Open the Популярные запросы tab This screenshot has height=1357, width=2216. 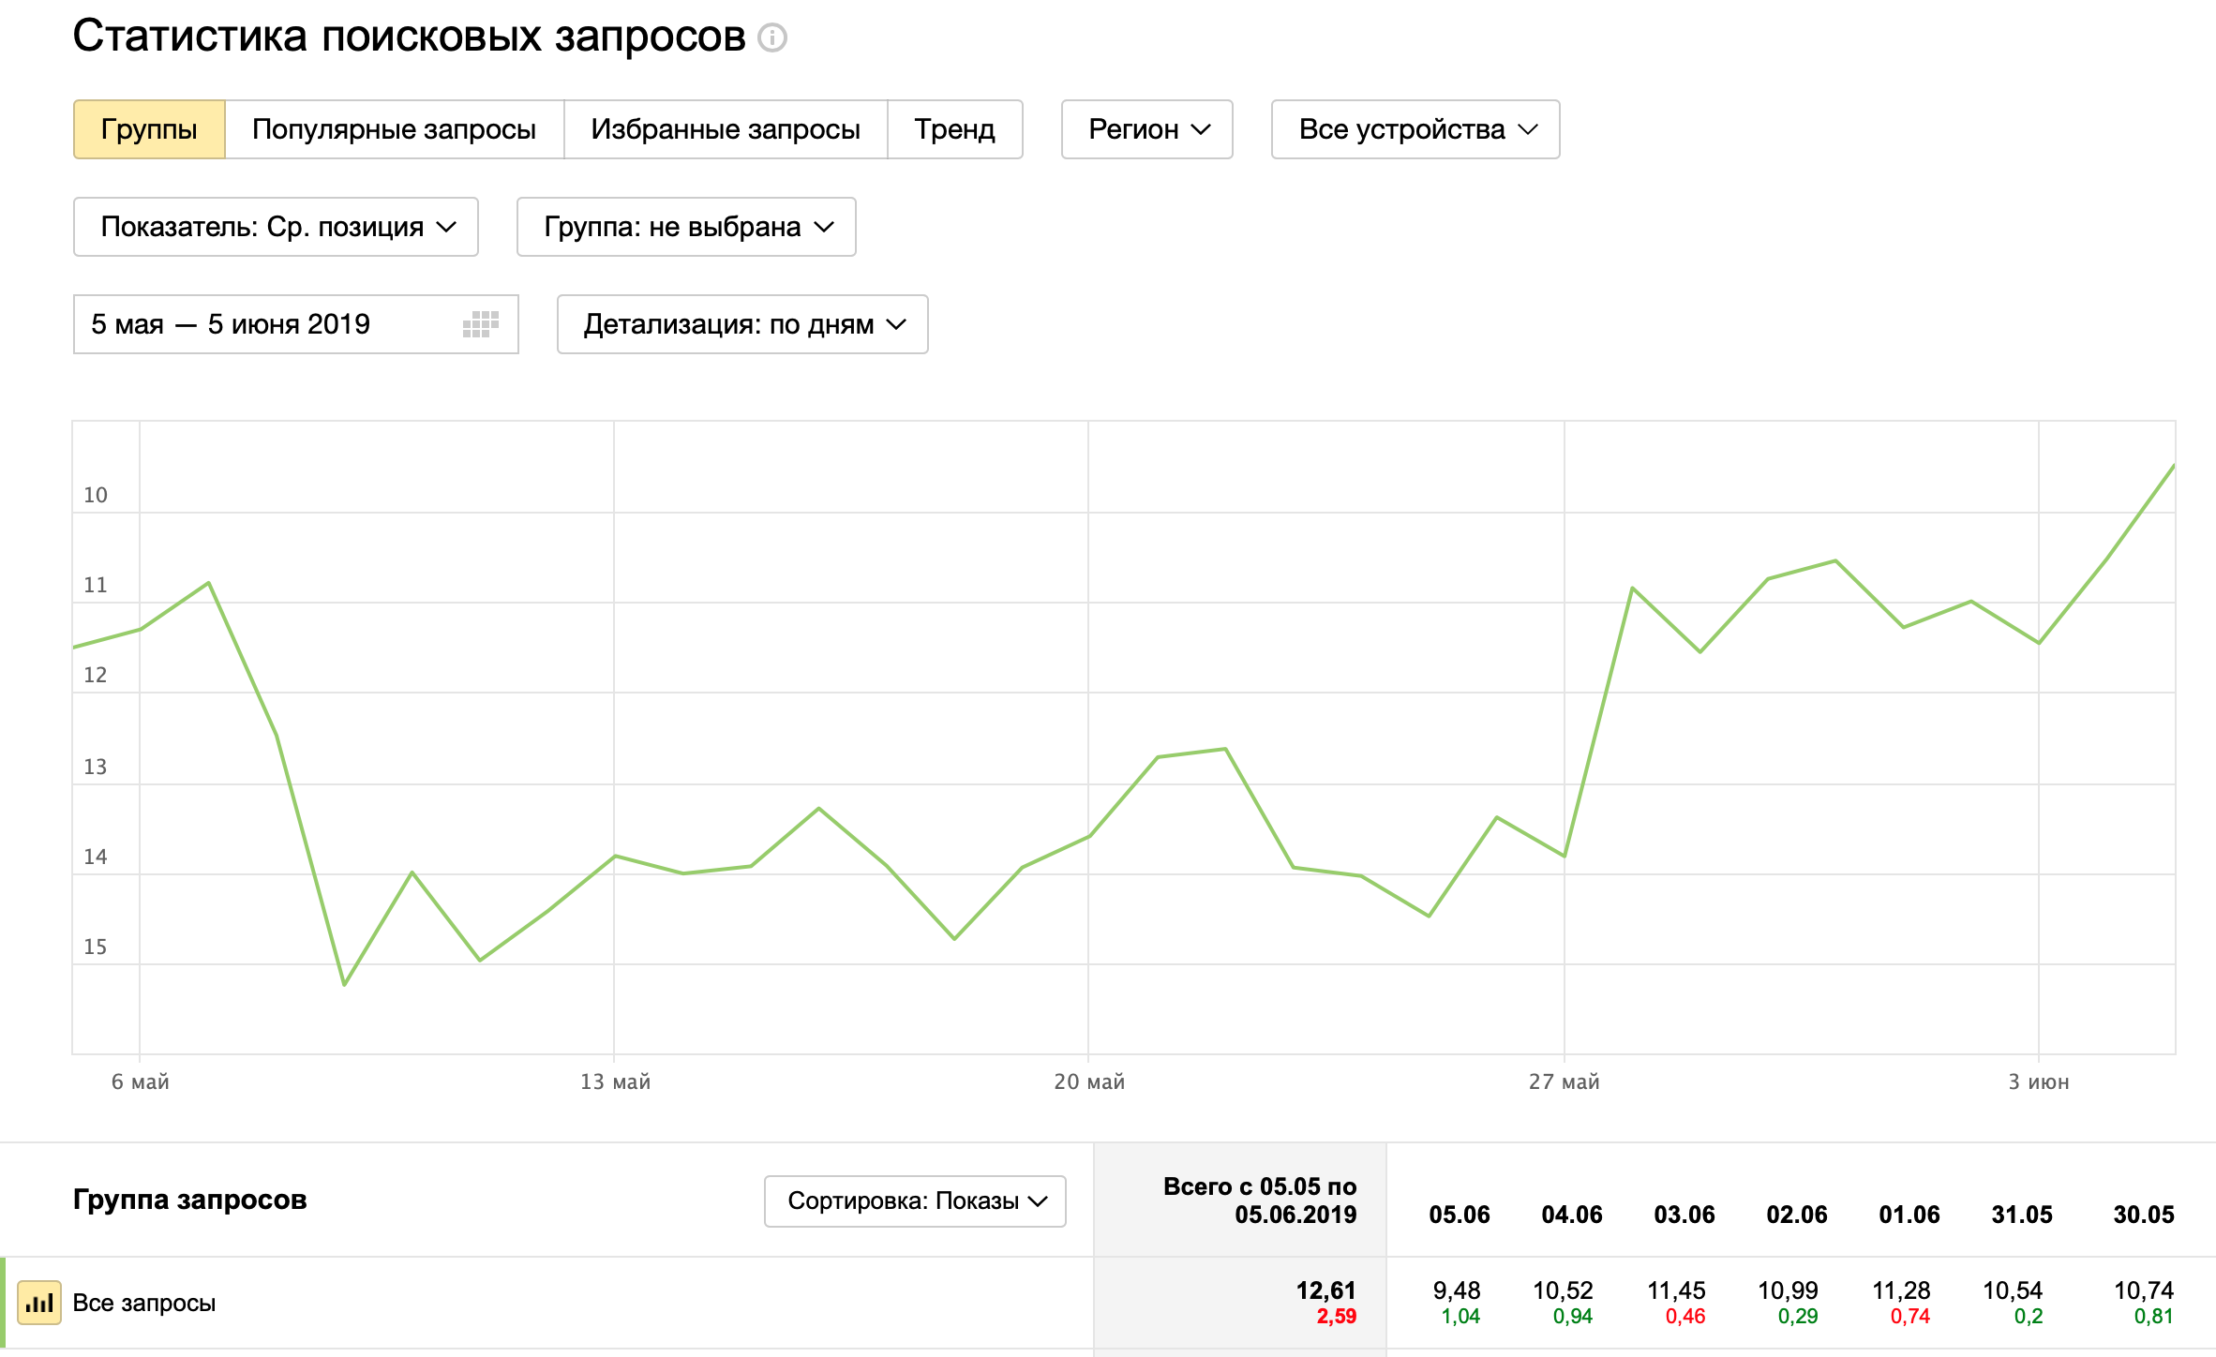(x=394, y=129)
